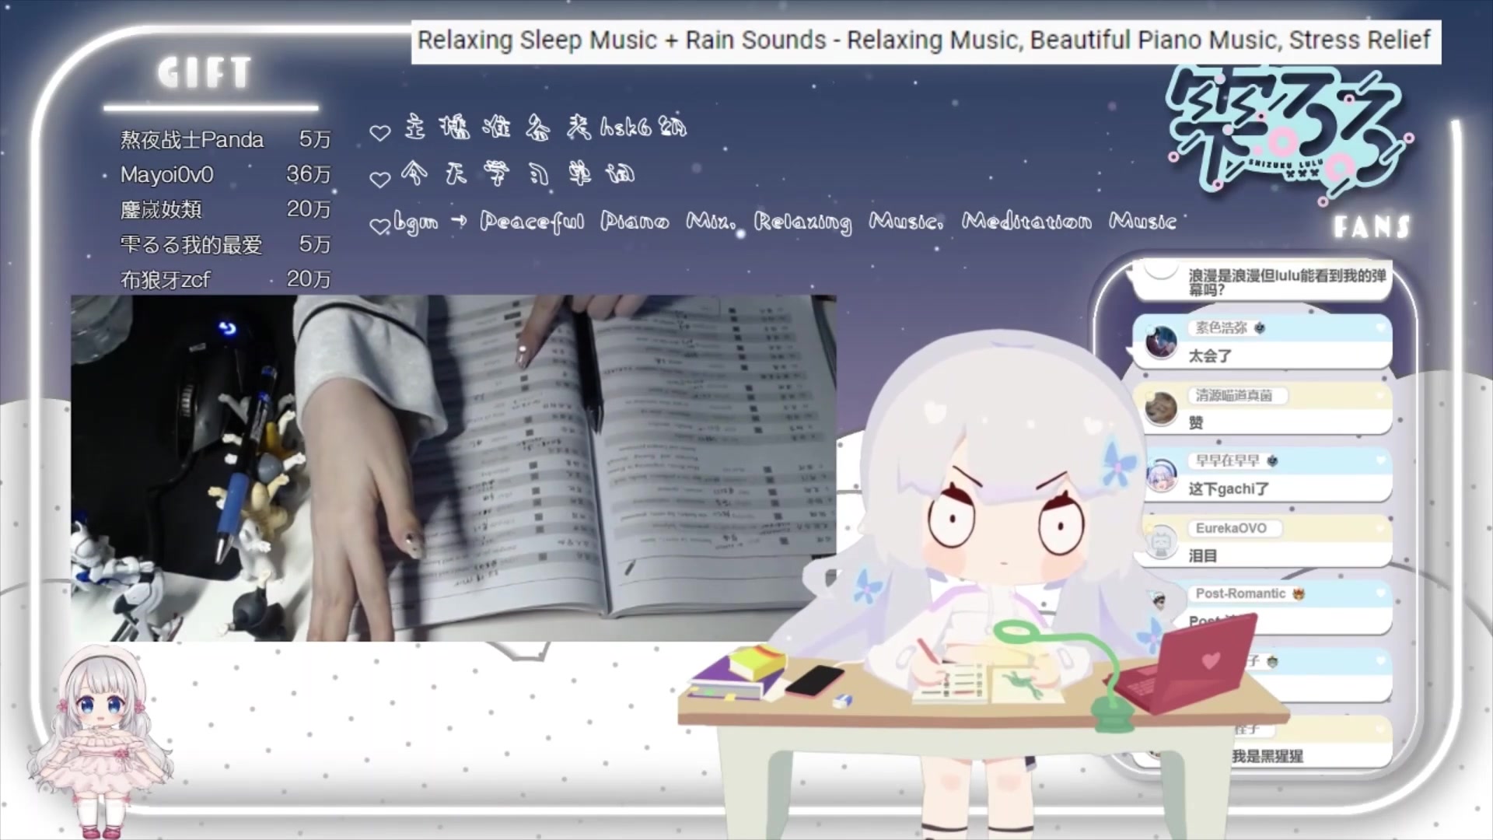Click the avatar of user 素色浩弥
This screenshot has width=1493, height=840.
[1161, 342]
